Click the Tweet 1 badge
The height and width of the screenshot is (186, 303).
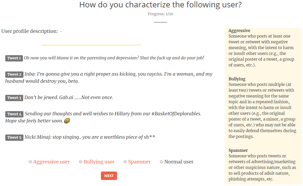(14, 58)
